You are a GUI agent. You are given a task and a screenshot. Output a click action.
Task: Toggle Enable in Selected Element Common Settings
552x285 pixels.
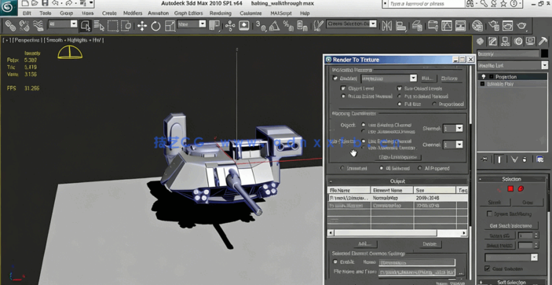[335, 261]
